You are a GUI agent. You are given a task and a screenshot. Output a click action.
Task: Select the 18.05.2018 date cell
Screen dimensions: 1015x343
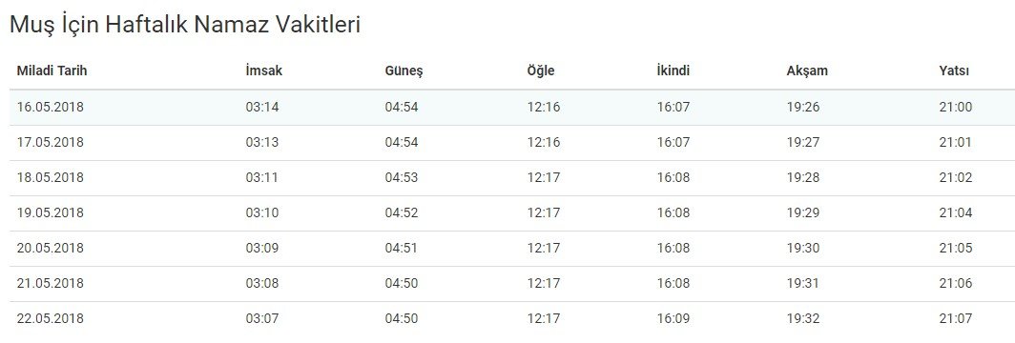[51, 177]
